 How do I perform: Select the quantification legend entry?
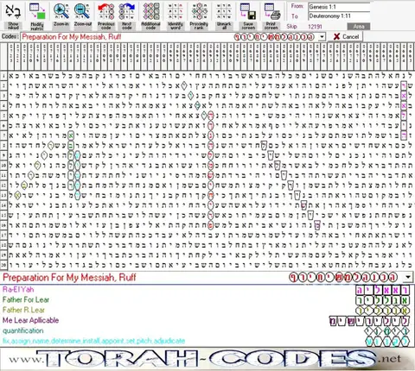coord(23,330)
